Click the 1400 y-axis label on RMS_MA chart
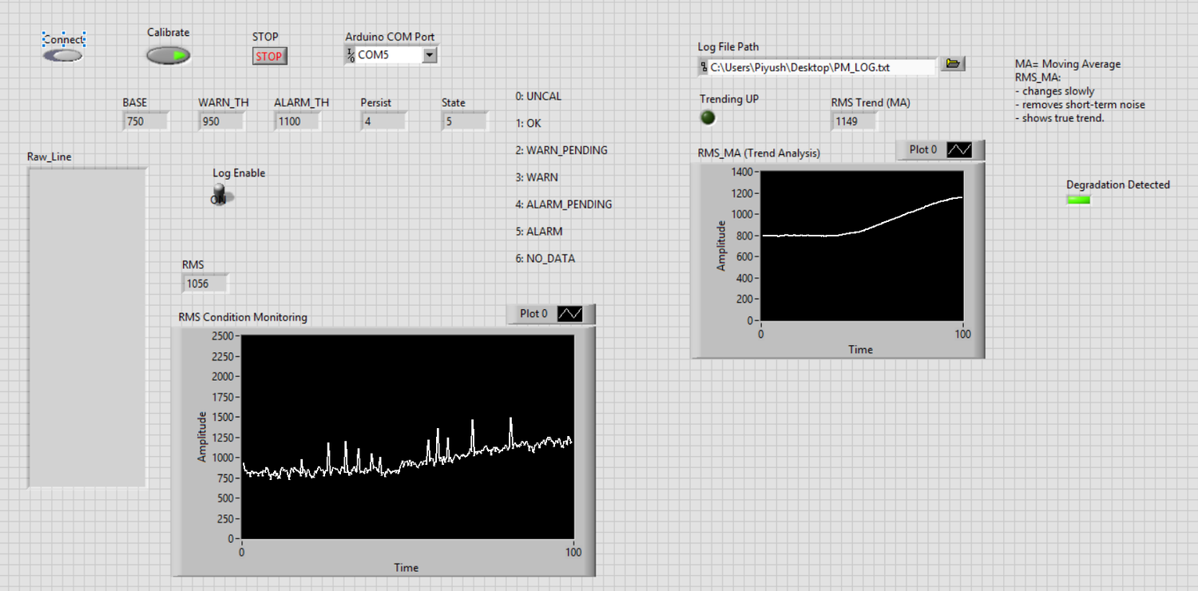This screenshot has height=591, width=1198. 741,172
